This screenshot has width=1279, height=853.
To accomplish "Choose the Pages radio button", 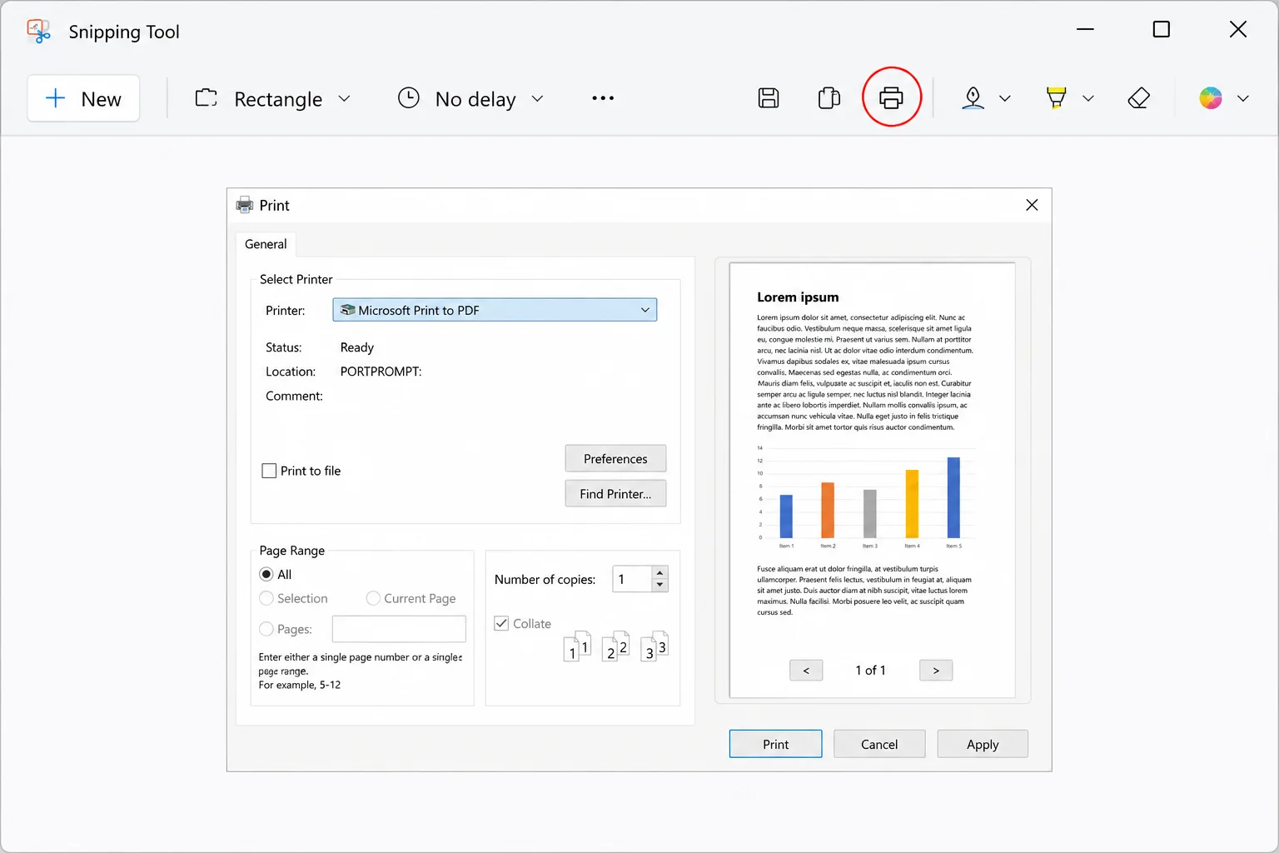I will point(266,629).
